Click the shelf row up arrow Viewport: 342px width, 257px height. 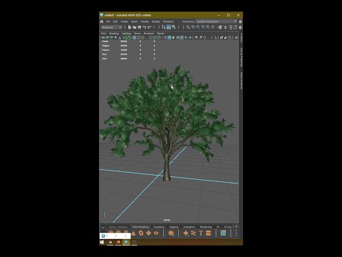pos(237,231)
